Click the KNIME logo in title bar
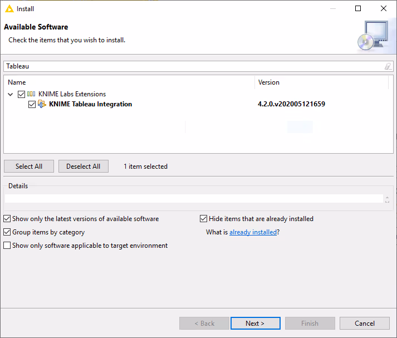Image resolution: width=397 pixels, height=338 pixels. click(x=9, y=9)
